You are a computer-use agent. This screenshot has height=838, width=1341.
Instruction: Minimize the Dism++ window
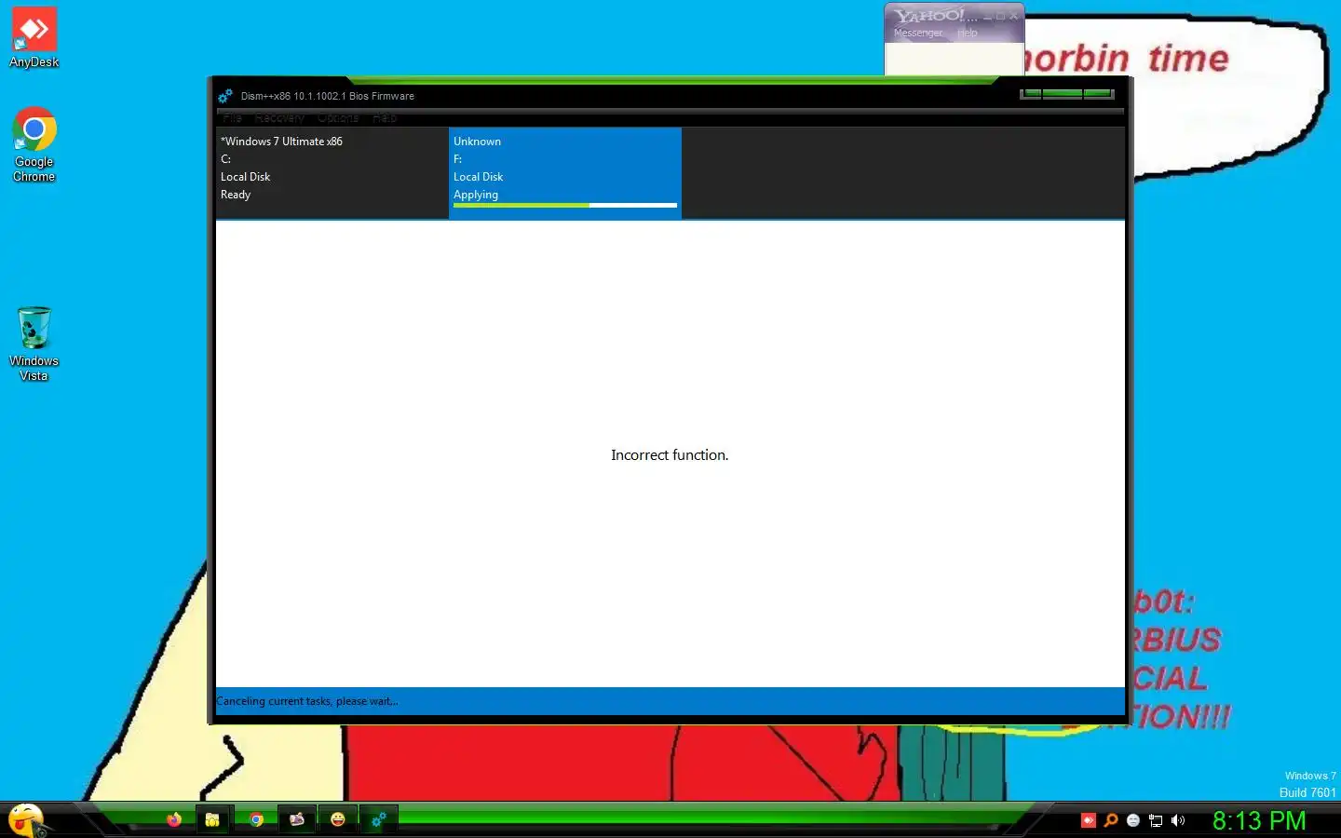[1032, 94]
